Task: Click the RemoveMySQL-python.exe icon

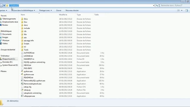Action: pyautogui.click(x=22, y=81)
